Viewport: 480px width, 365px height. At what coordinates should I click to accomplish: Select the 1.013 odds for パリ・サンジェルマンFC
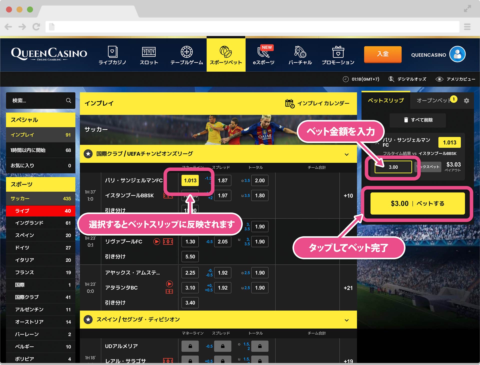click(x=190, y=180)
